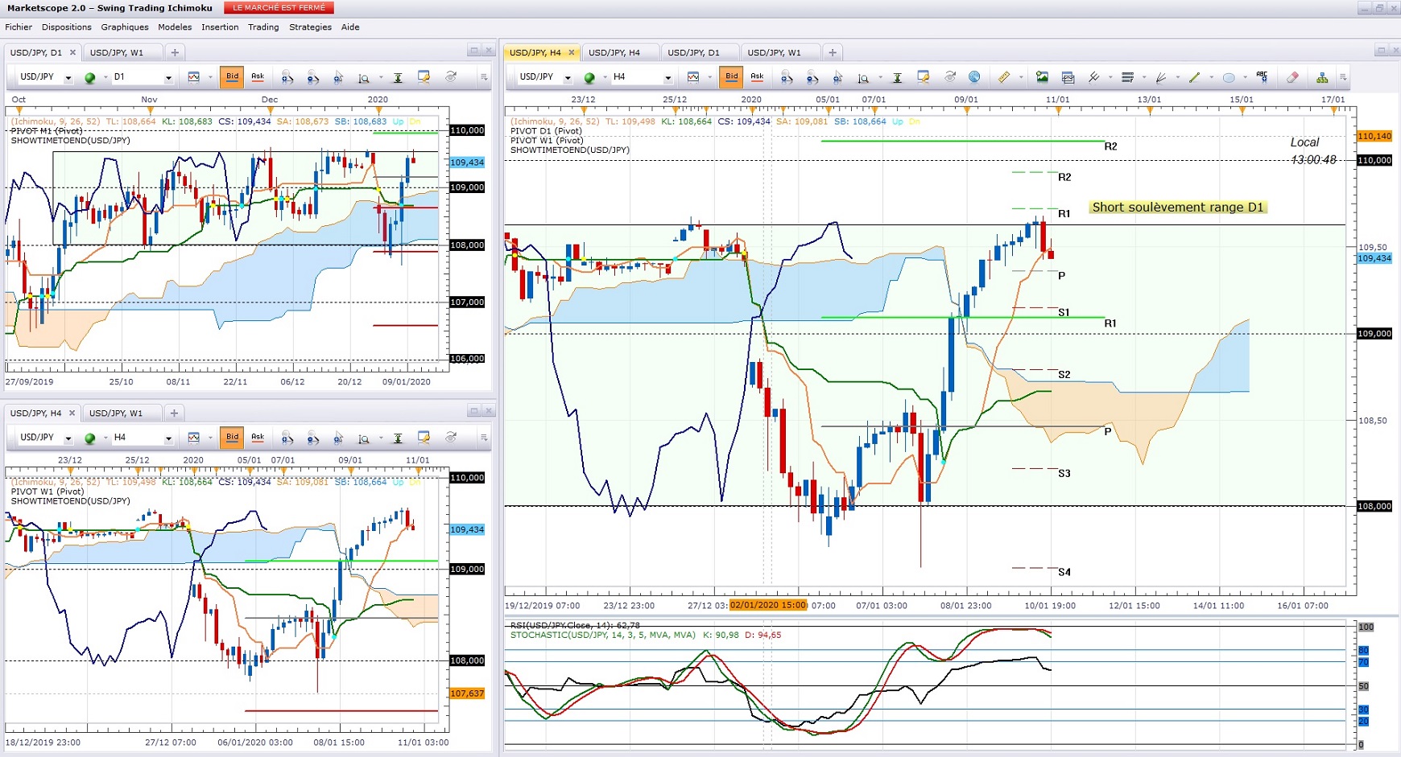Open H4 timeframe dropdown in bottom-left chart toolbar
Image resolution: width=1401 pixels, height=757 pixels.
pyautogui.click(x=168, y=438)
